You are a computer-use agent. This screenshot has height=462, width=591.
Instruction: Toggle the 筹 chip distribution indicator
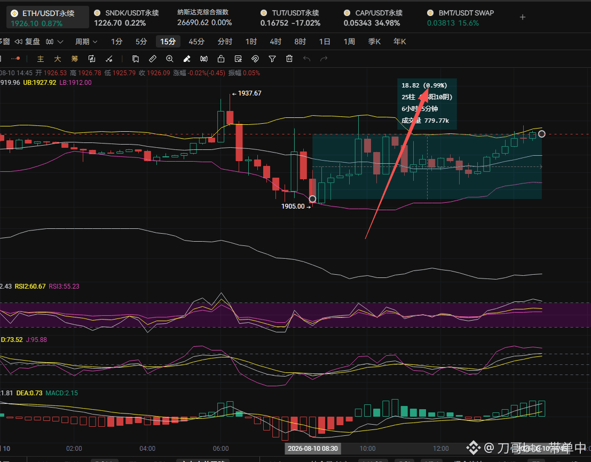point(75,59)
